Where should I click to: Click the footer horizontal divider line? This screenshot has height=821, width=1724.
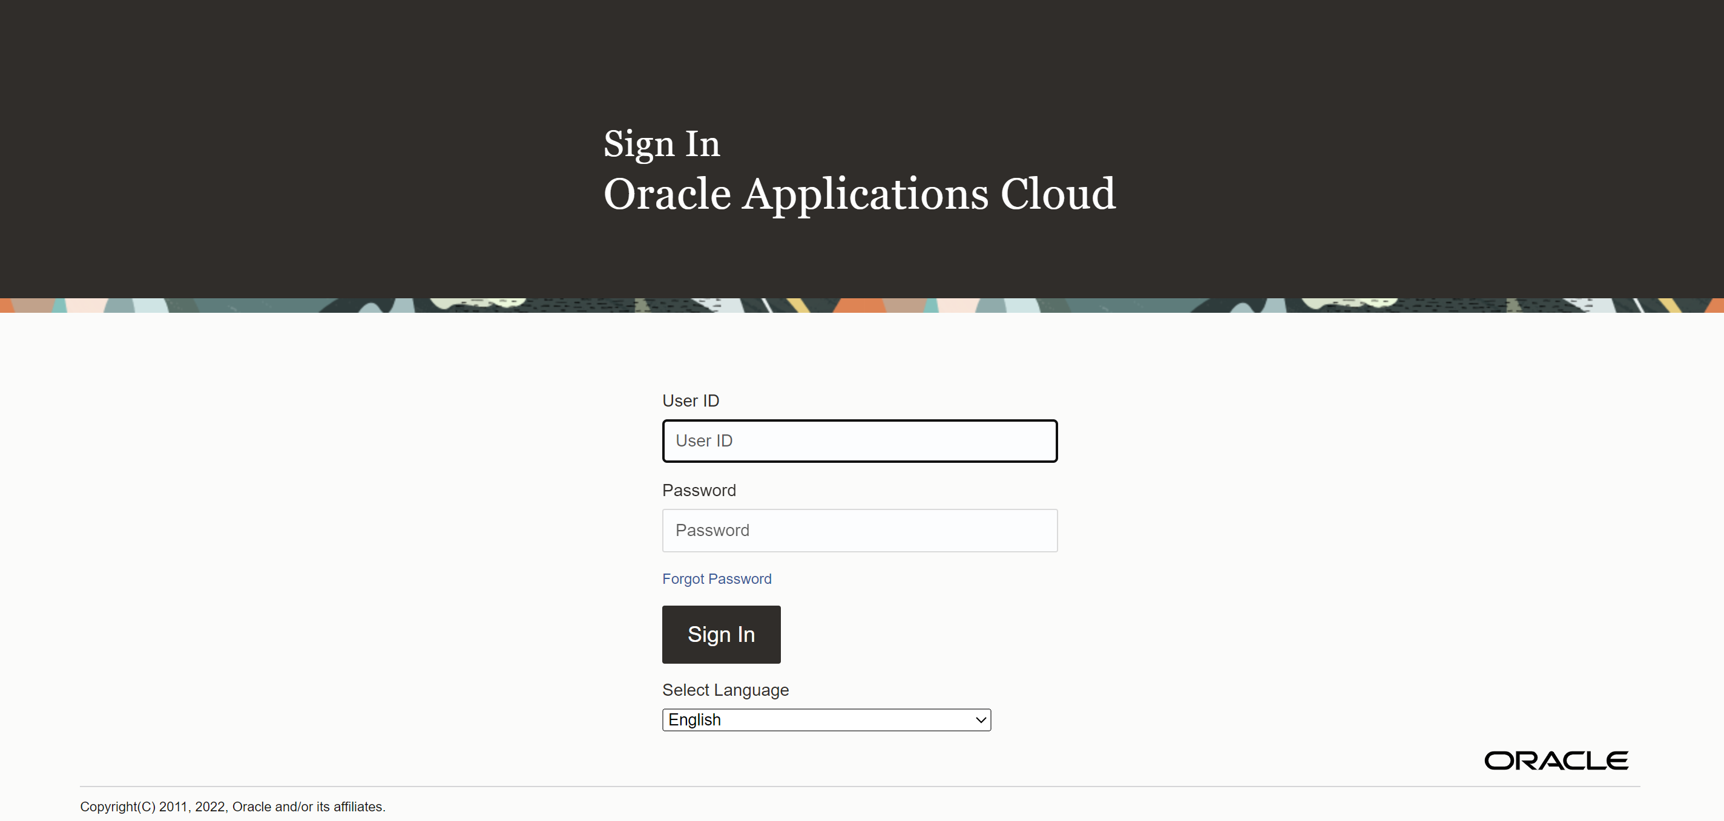point(860,786)
